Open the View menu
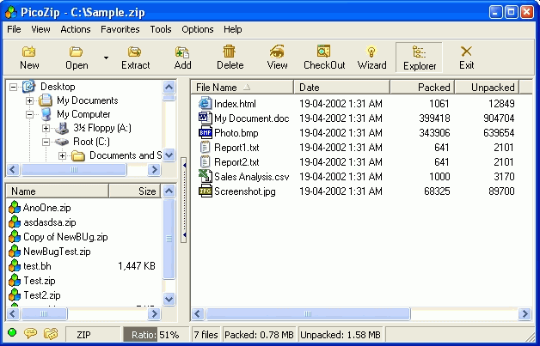 point(40,29)
